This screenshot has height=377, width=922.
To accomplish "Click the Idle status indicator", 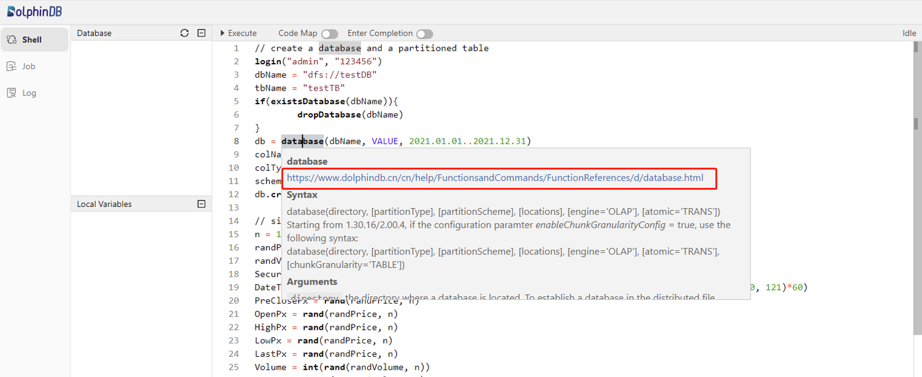I will (x=909, y=33).
